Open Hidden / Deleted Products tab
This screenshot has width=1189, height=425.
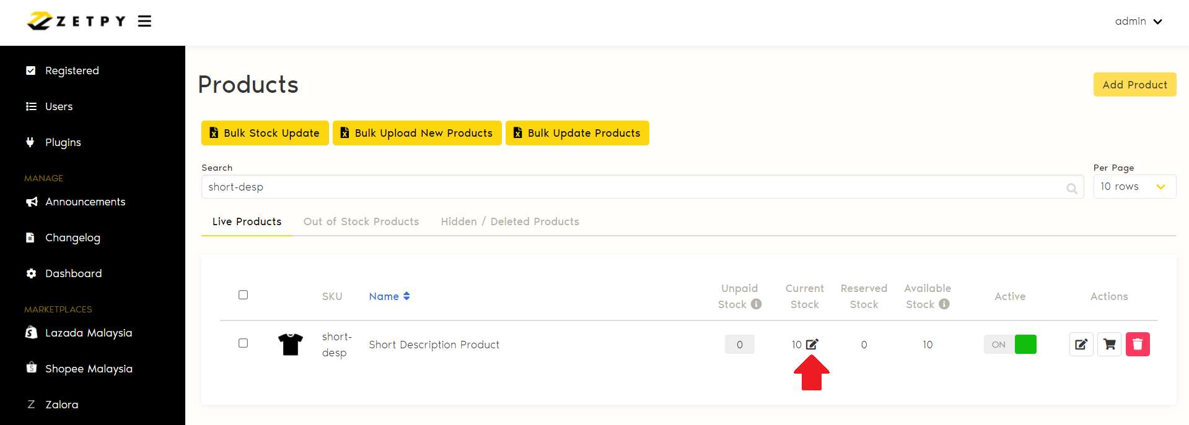[x=510, y=221]
